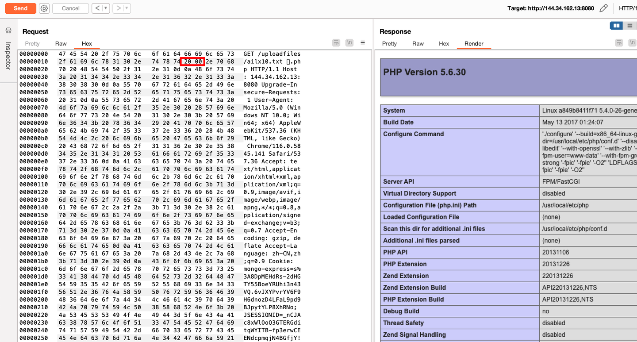Click the pencil icon to edit the Target

pyautogui.click(x=604, y=8)
